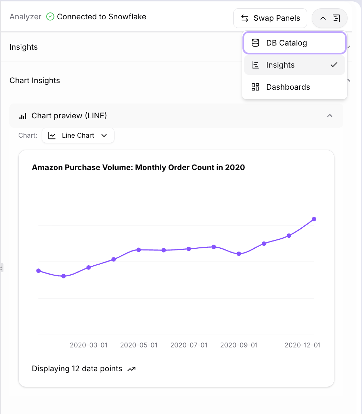Click the DB Catalog database icon
The width and height of the screenshot is (362, 414).
[x=255, y=43]
